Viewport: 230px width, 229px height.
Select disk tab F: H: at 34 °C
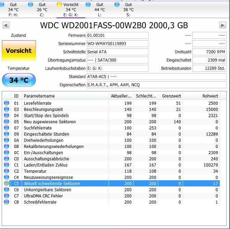[x=13, y=10]
